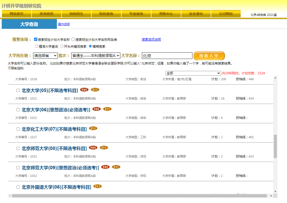Select 模糊搜索 radio button
The height and width of the screenshot is (203, 287).
click(90, 46)
